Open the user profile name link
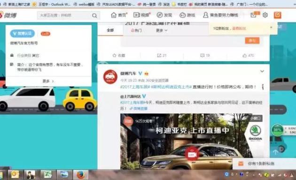The height and width of the screenshot is (180, 296). tap(220, 15)
